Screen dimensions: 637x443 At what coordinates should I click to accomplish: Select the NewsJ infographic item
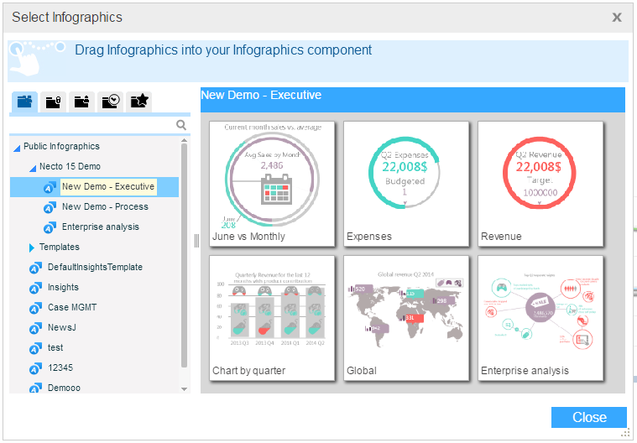[x=62, y=327]
